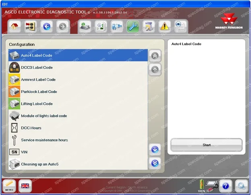Switch language with the UK flag button
251x195 pixels.
pyautogui.click(x=25, y=186)
